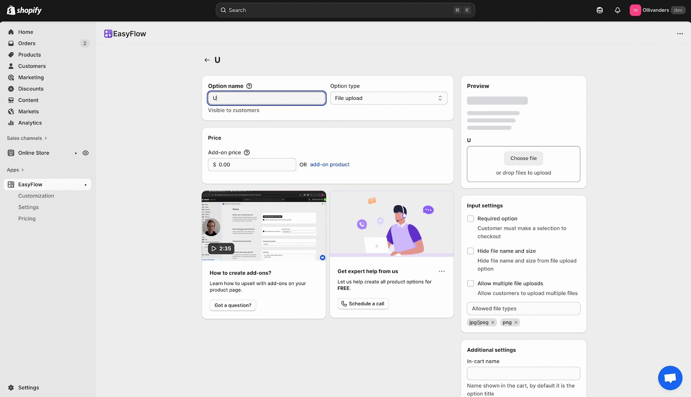The image size is (691, 397).
Task: Open the Discounts section
Action: 30,89
